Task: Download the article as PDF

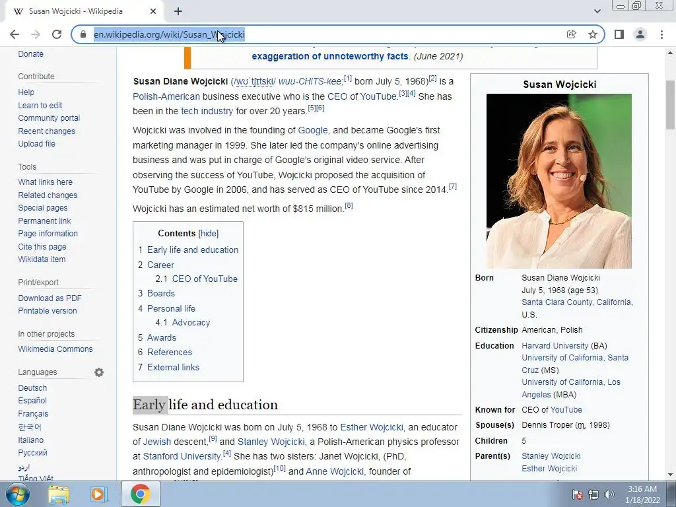Action: 50,298
